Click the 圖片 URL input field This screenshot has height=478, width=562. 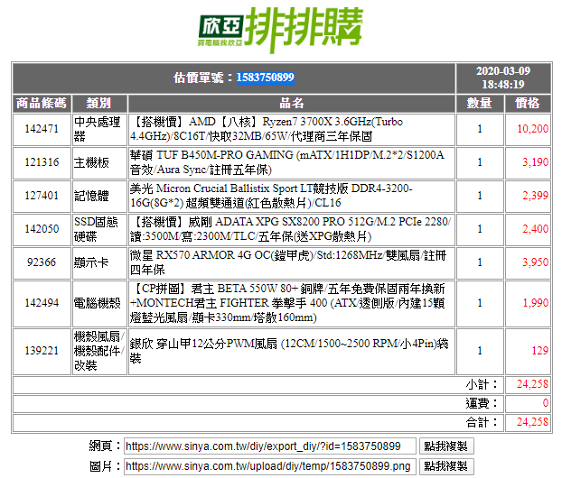click(x=270, y=466)
